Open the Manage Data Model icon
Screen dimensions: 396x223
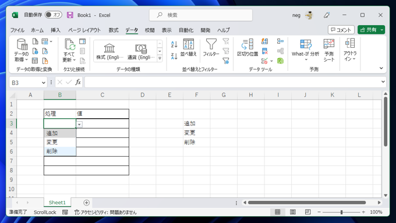(x=280, y=61)
